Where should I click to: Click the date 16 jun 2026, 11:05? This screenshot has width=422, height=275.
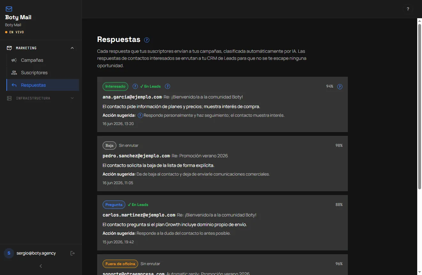click(118, 183)
